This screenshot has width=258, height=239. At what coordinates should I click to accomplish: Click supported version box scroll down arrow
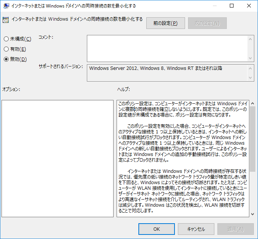(250, 77)
